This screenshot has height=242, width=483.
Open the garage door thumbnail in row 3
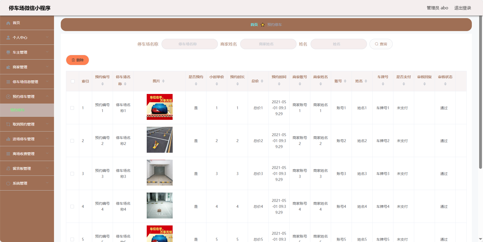(160, 173)
